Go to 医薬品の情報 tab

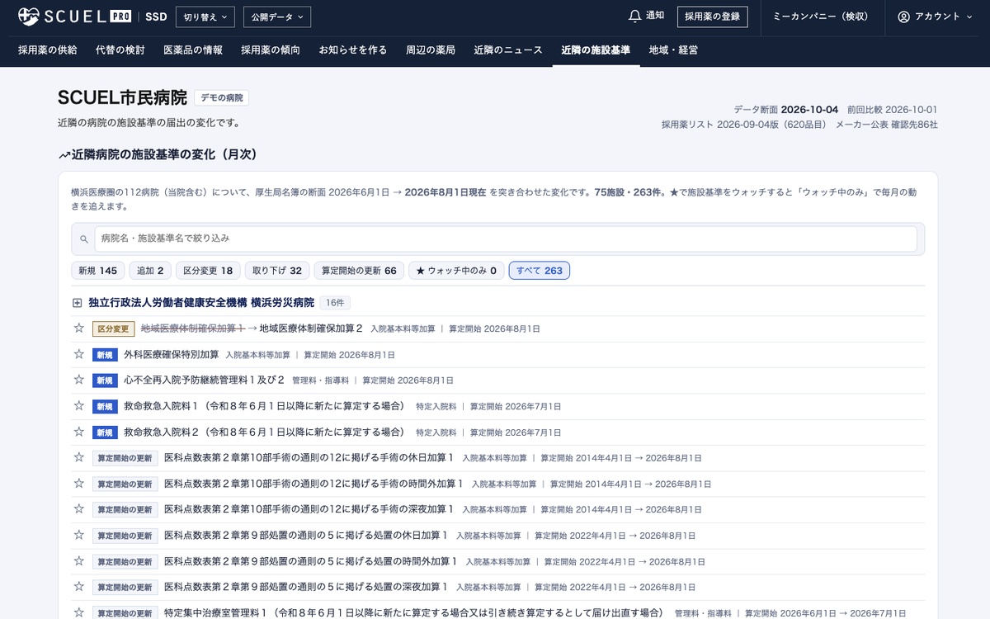point(193,50)
